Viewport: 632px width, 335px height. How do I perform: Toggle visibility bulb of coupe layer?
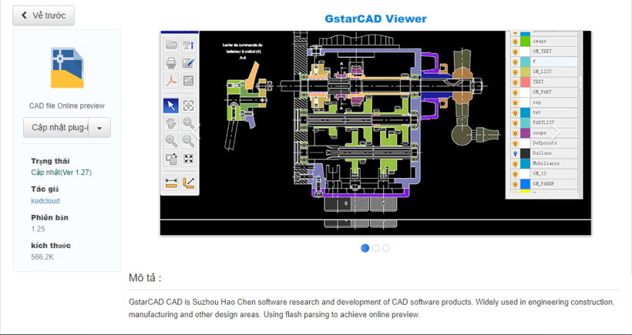515,133
